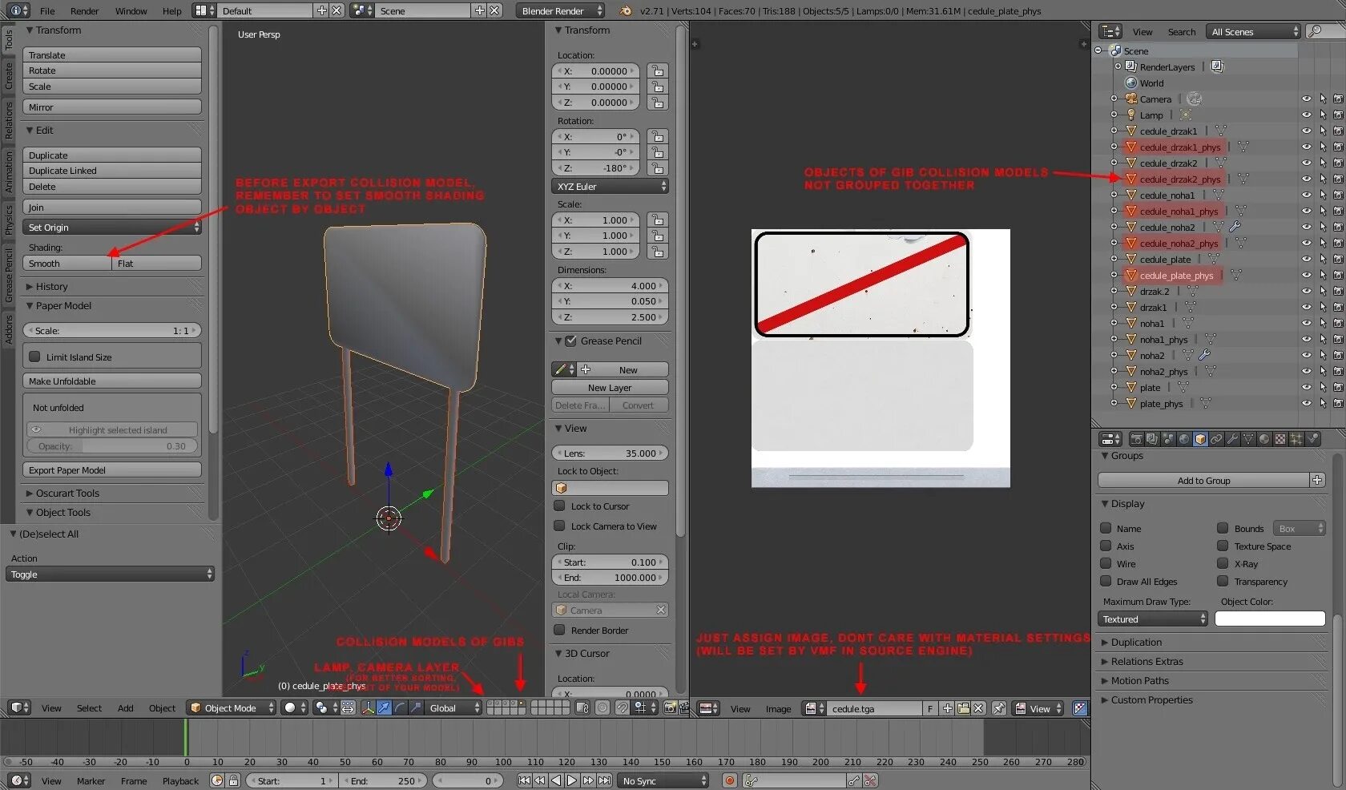Screen dimensions: 1346x790
Task: Adjust the Opacity slider in Paper Model panel
Action: pyautogui.click(x=111, y=446)
